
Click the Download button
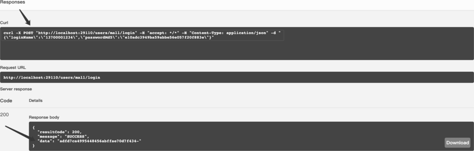[x=457, y=143]
